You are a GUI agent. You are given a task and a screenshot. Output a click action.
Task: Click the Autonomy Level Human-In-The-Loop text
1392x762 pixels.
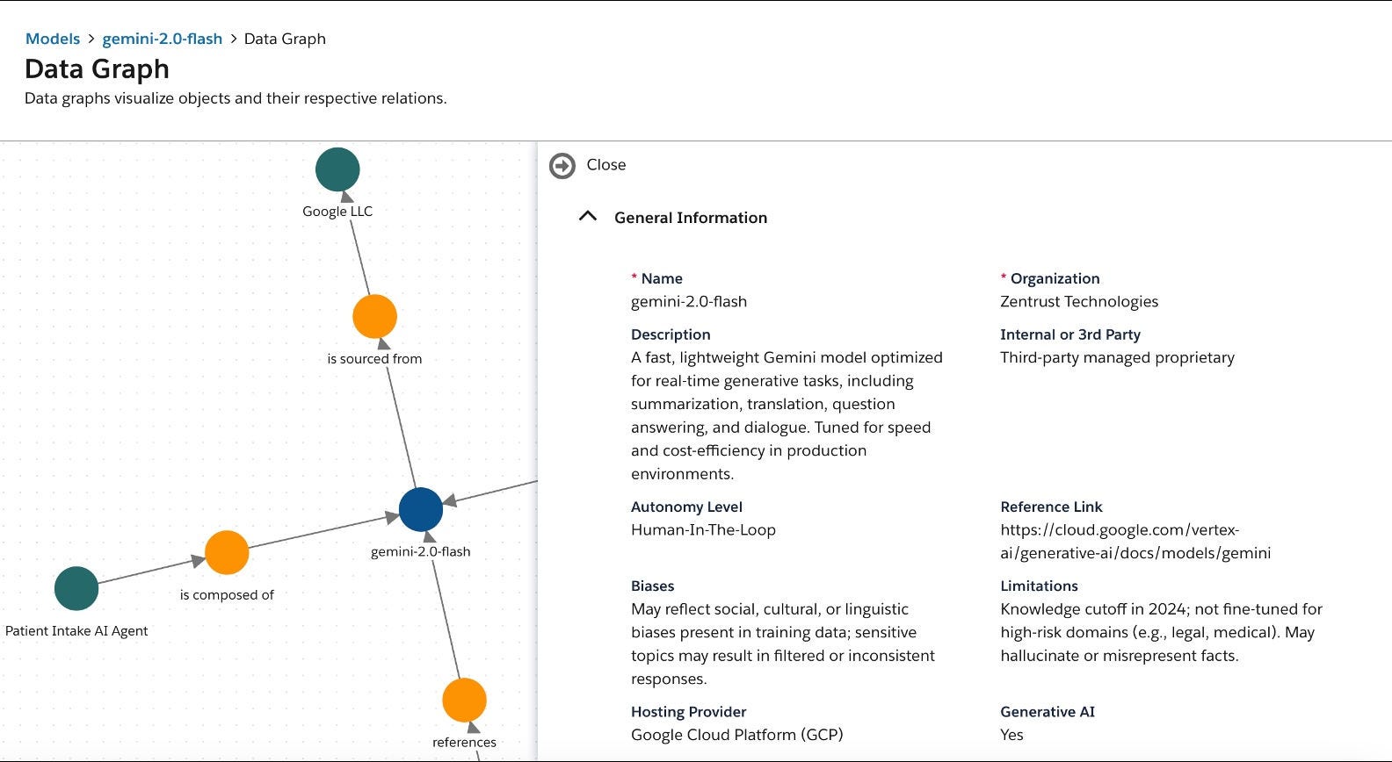(x=703, y=529)
